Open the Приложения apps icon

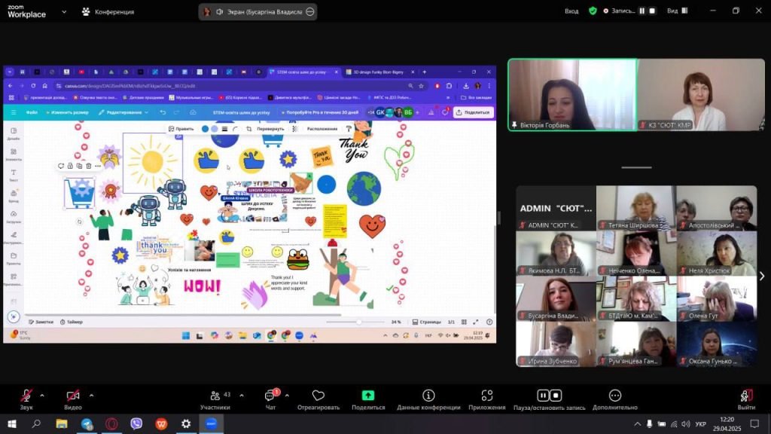(487, 396)
